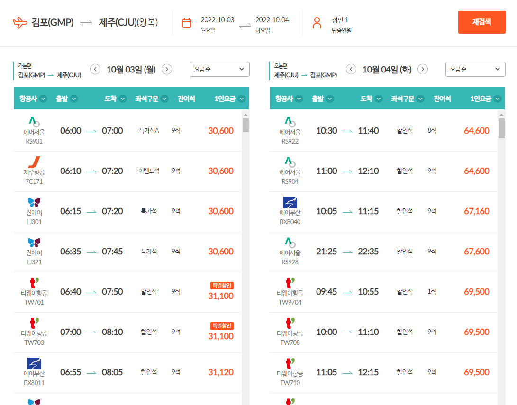The width and height of the screenshot is (517, 405).
Task: Click the 1석 remaining seats on TW9704
Action: (432, 292)
